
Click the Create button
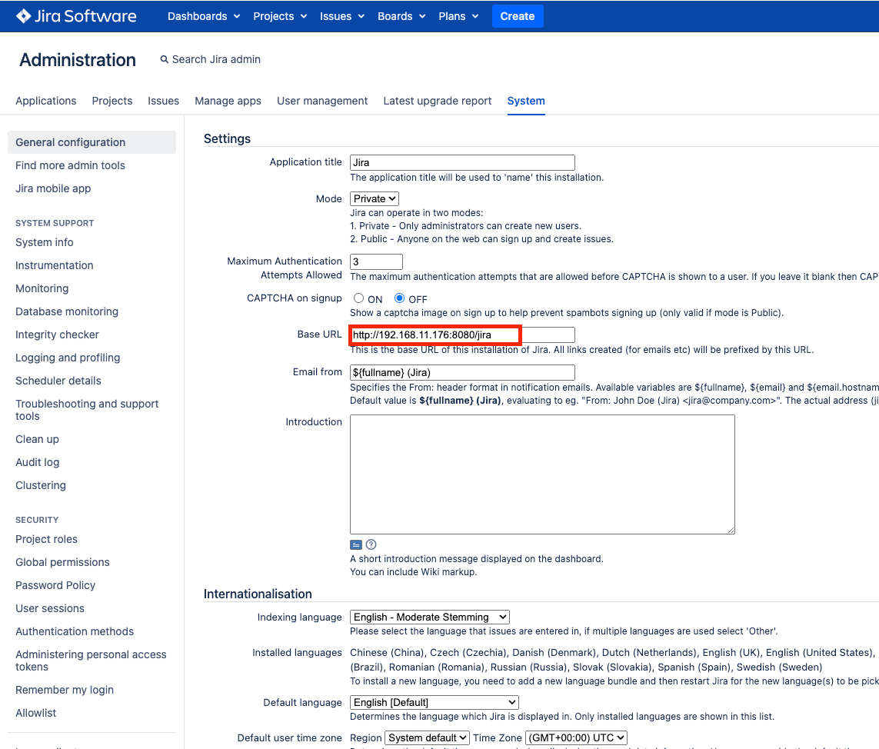518,16
